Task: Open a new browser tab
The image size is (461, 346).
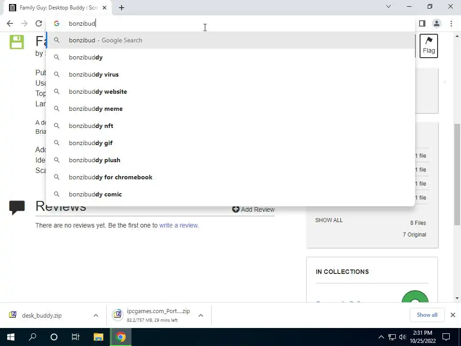Action: 122,8
